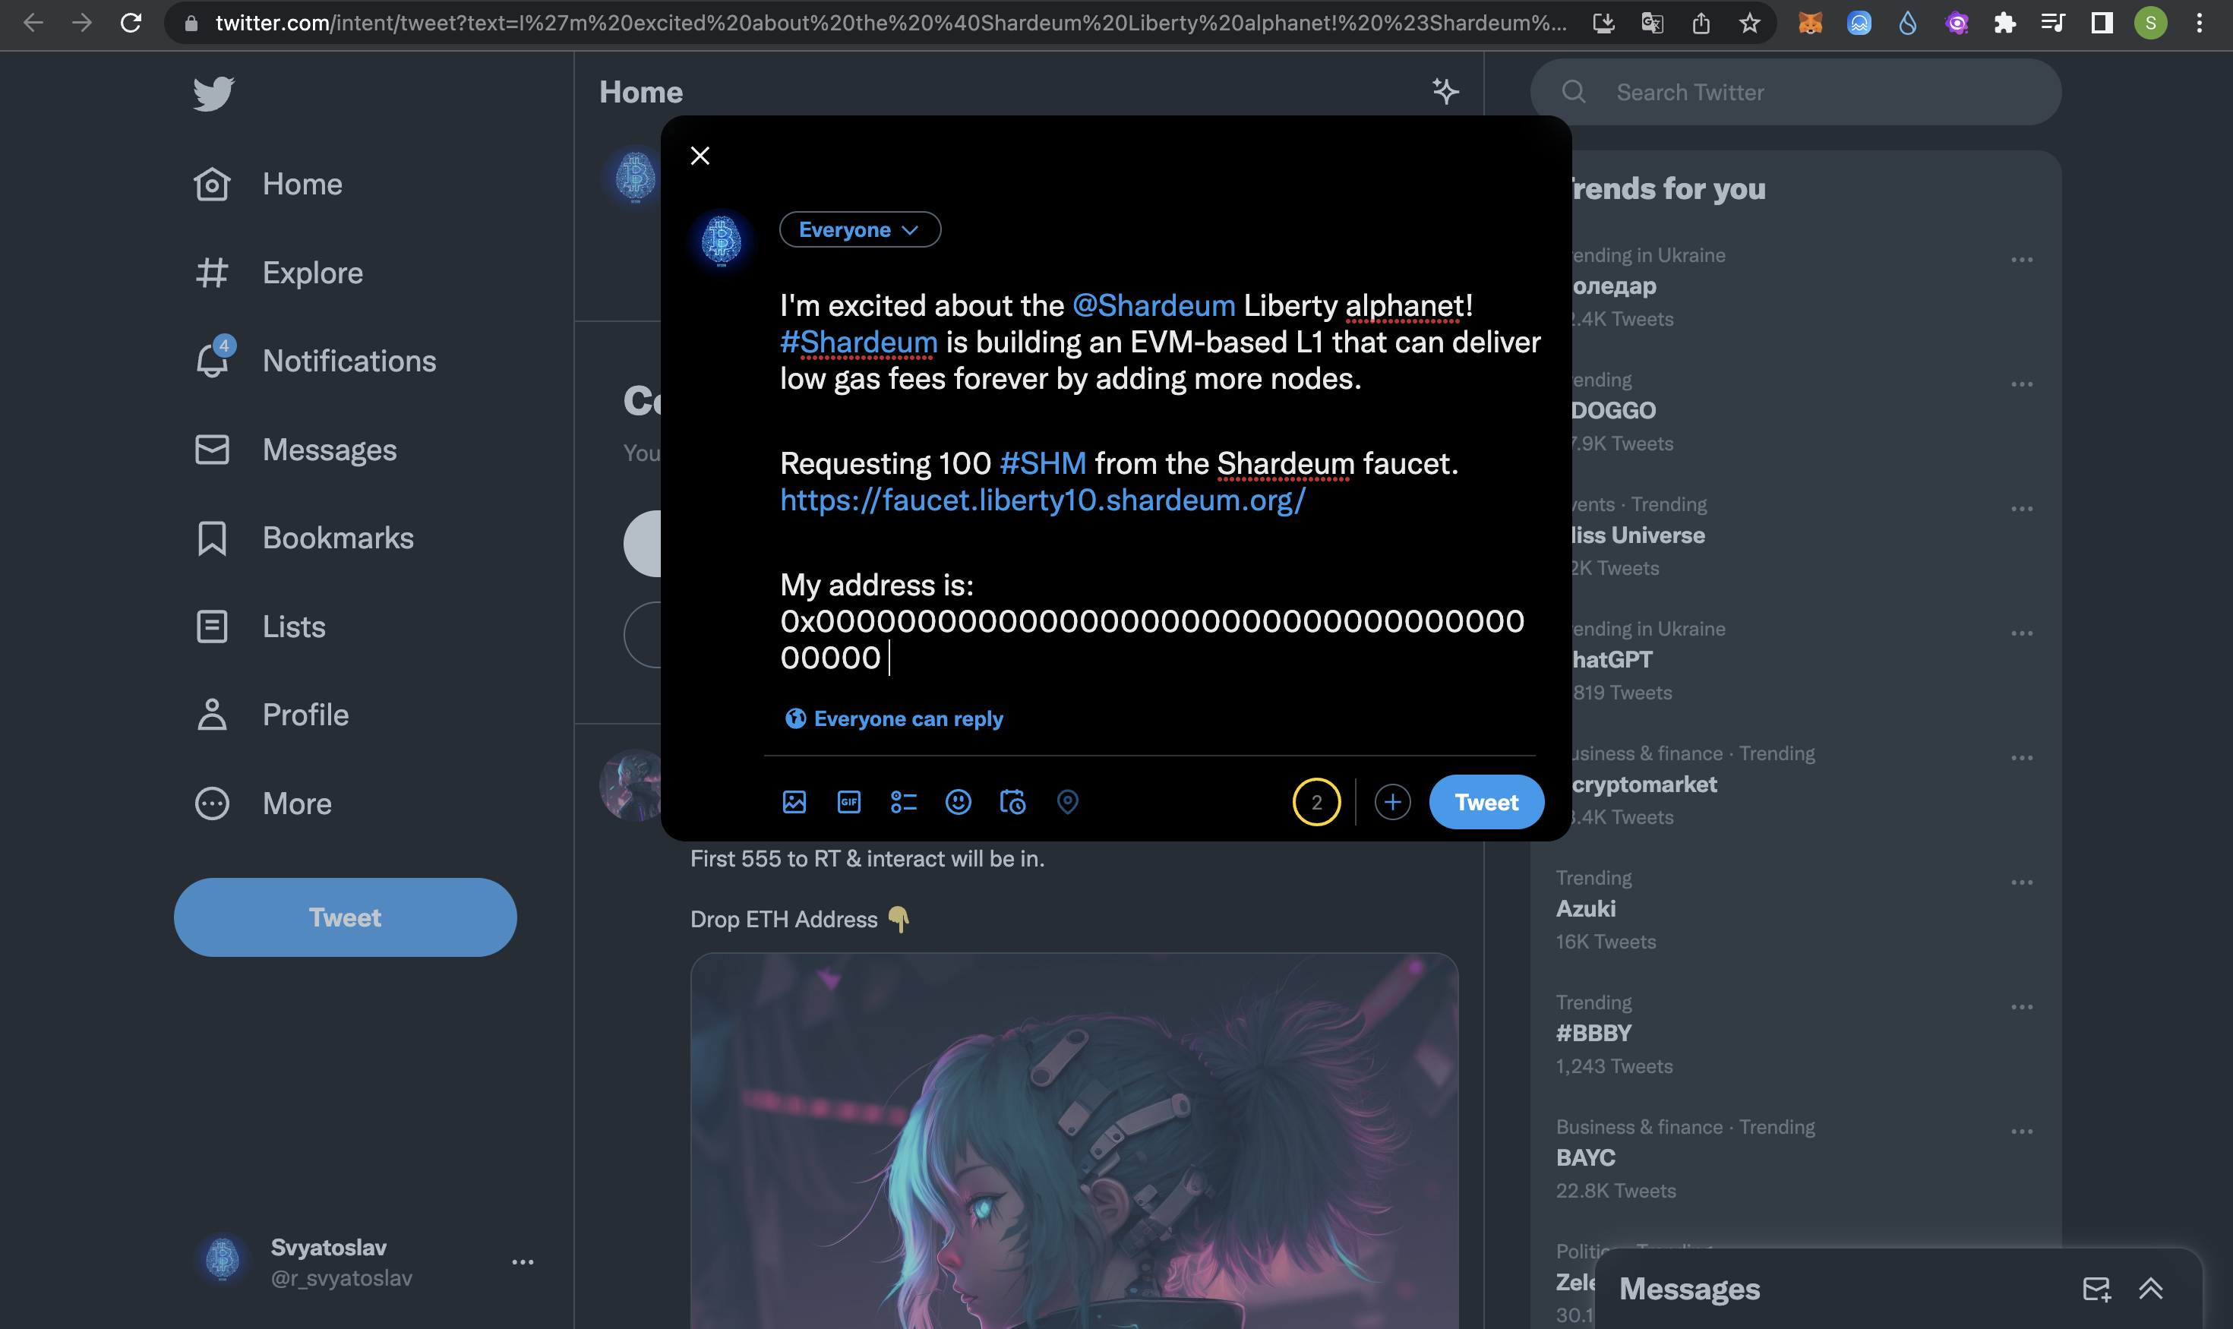Image resolution: width=2233 pixels, height=1329 pixels.
Task: Click the Messages drawer title
Action: (x=1689, y=1289)
